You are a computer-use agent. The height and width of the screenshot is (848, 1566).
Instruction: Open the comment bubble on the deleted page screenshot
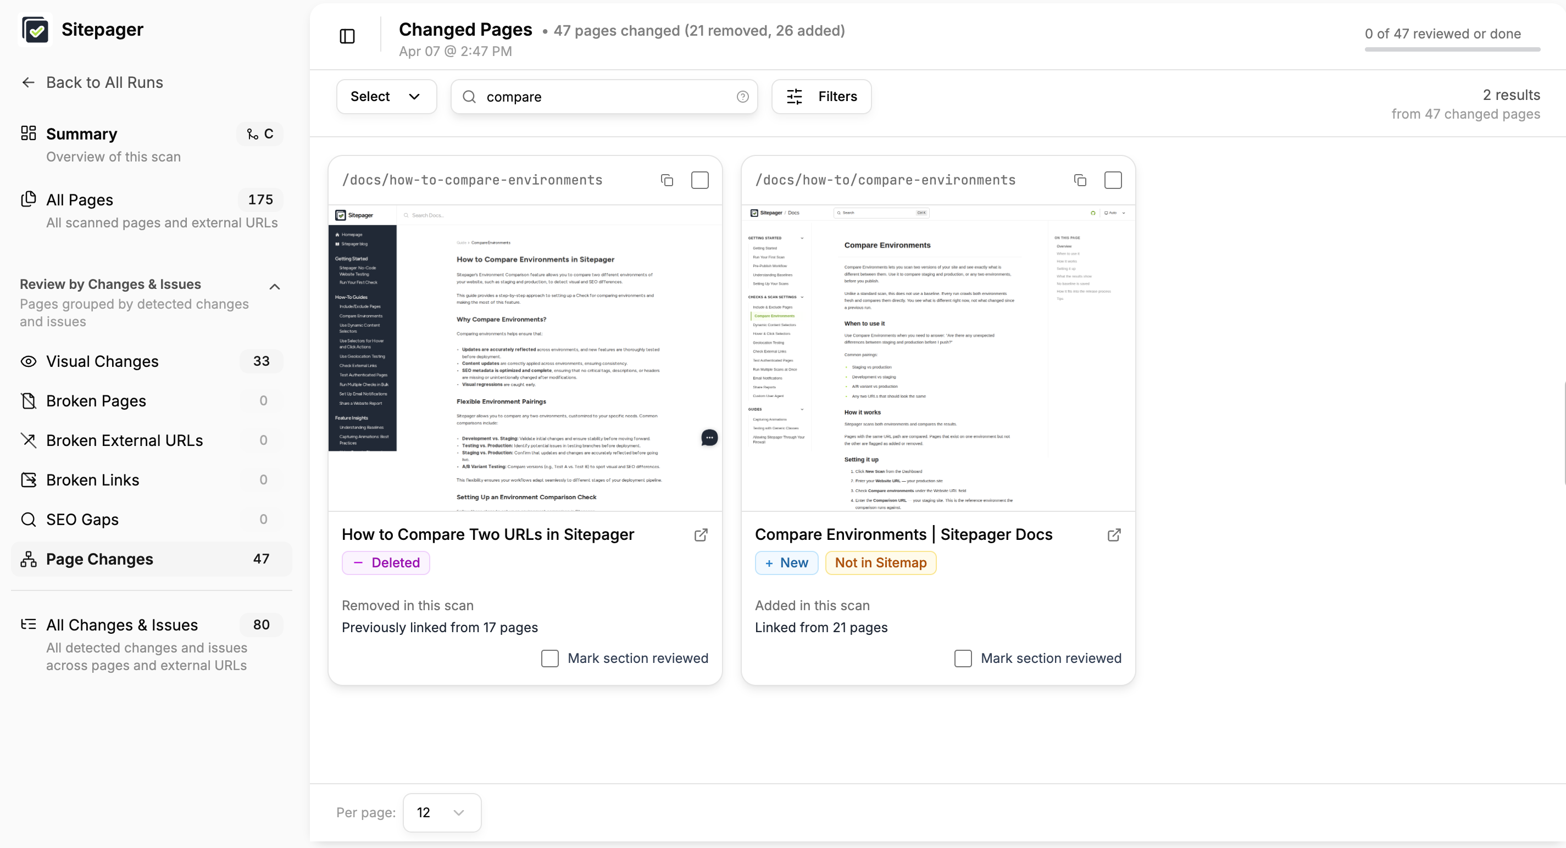tap(709, 437)
